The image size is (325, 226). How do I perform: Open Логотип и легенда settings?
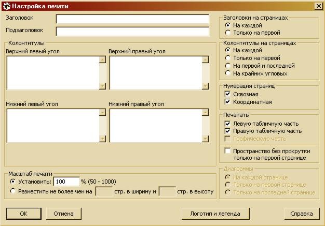215,214
